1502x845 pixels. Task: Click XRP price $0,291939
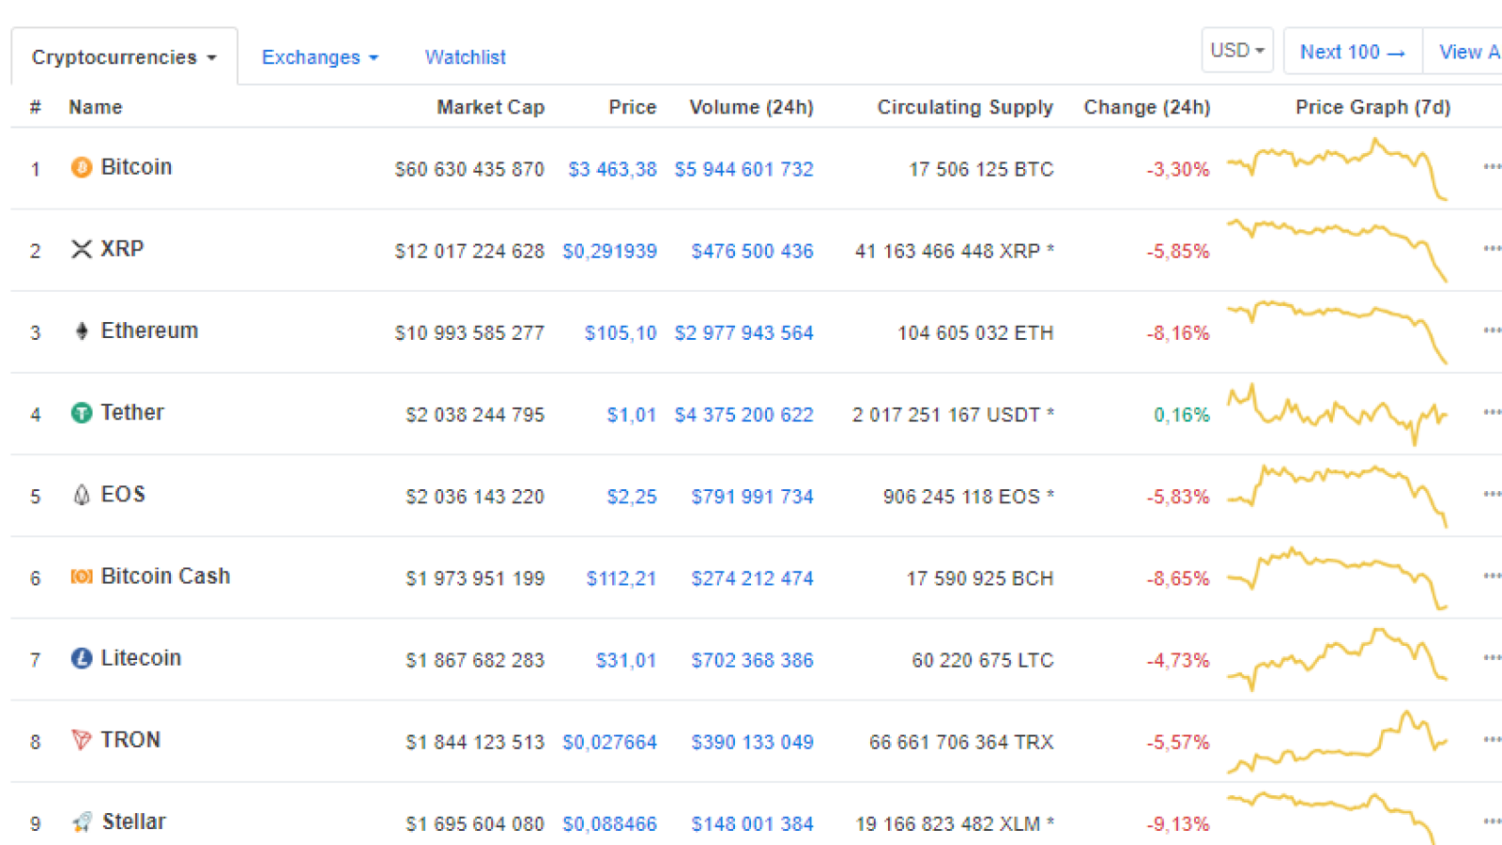point(609,251)
